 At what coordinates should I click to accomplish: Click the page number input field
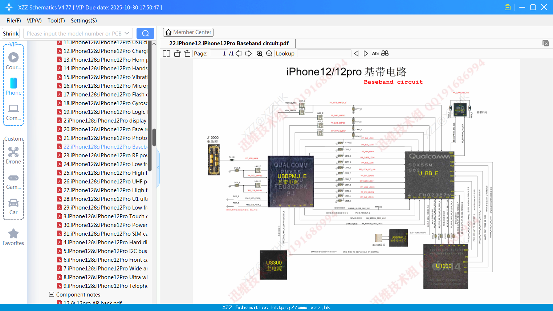tap(218, 53)
